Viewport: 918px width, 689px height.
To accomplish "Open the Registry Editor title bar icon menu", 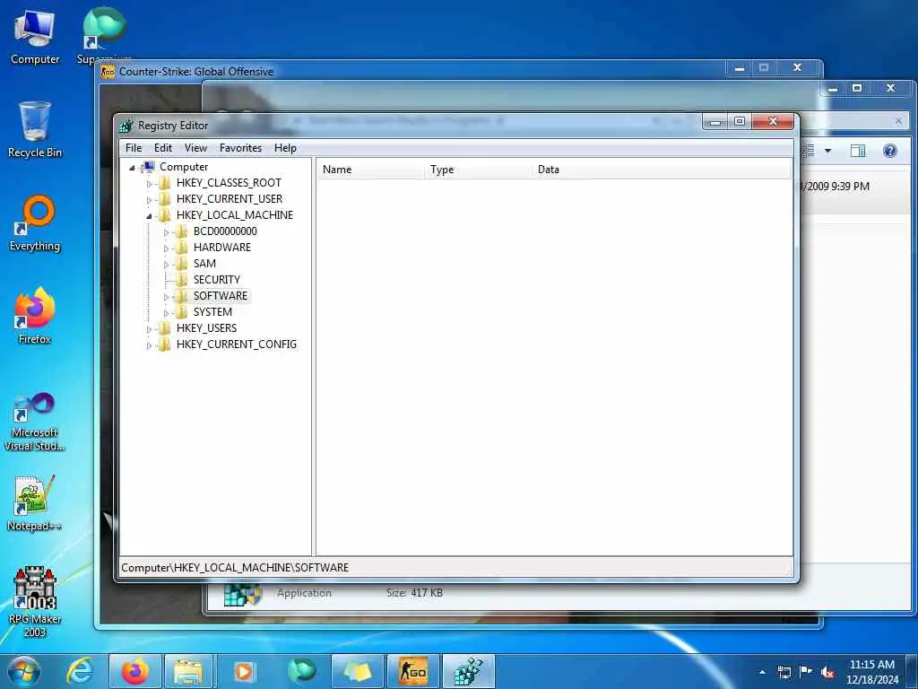I will coord(126,126).
